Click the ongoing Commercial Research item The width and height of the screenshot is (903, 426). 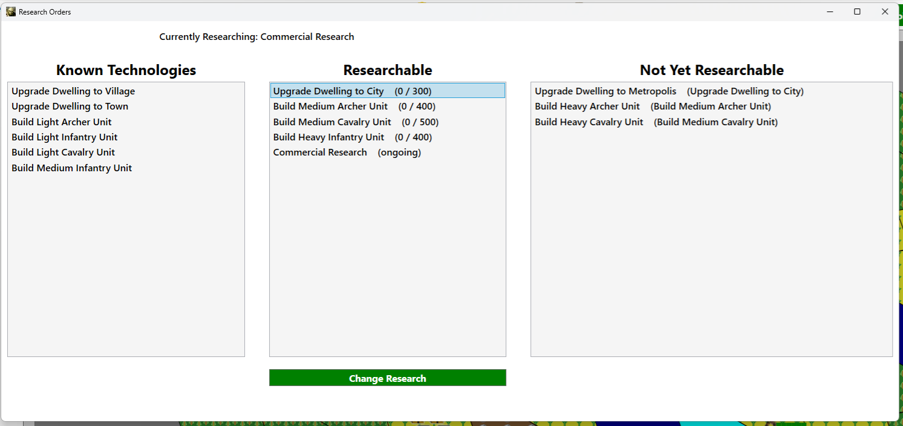[x=347, y=152]
